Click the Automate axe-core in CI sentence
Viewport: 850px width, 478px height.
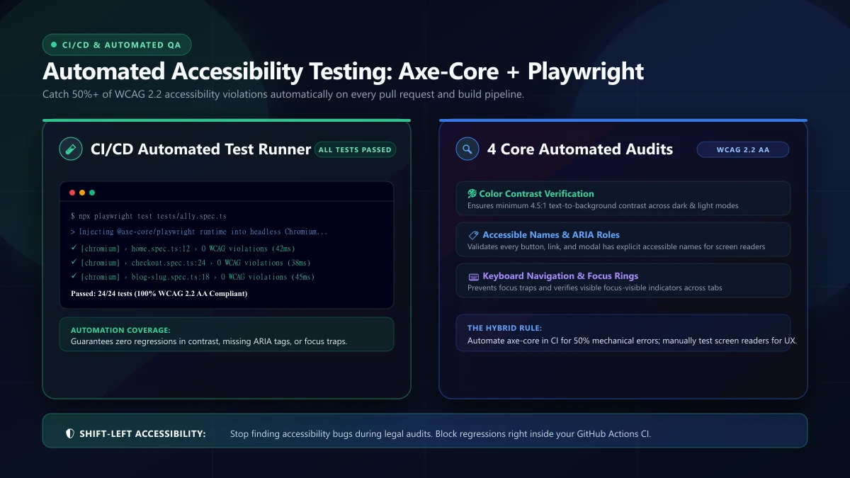pos(632,341)
